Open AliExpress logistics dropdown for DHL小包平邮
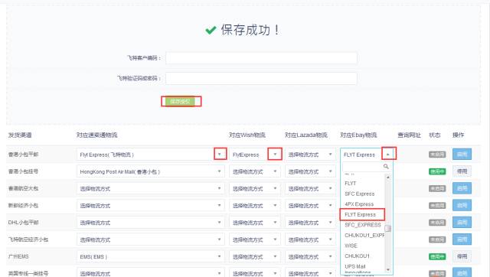Image resolution: width=490 pixels, height=277 pixels. pyautogui.click(x=150, y=223)
